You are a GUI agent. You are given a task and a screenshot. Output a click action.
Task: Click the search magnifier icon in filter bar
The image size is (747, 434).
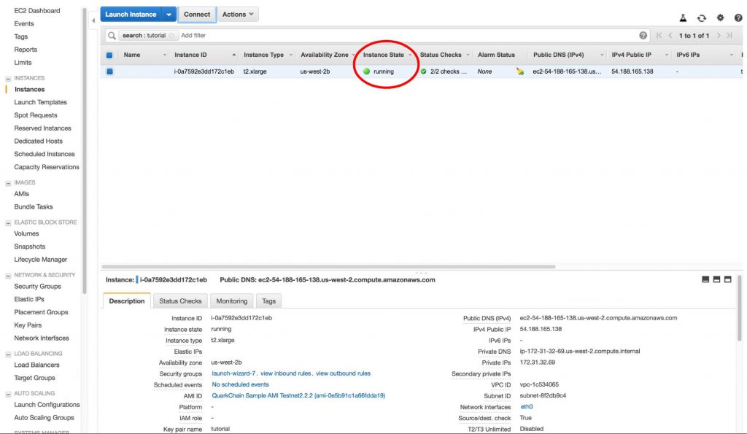click(x=112, y=35)
